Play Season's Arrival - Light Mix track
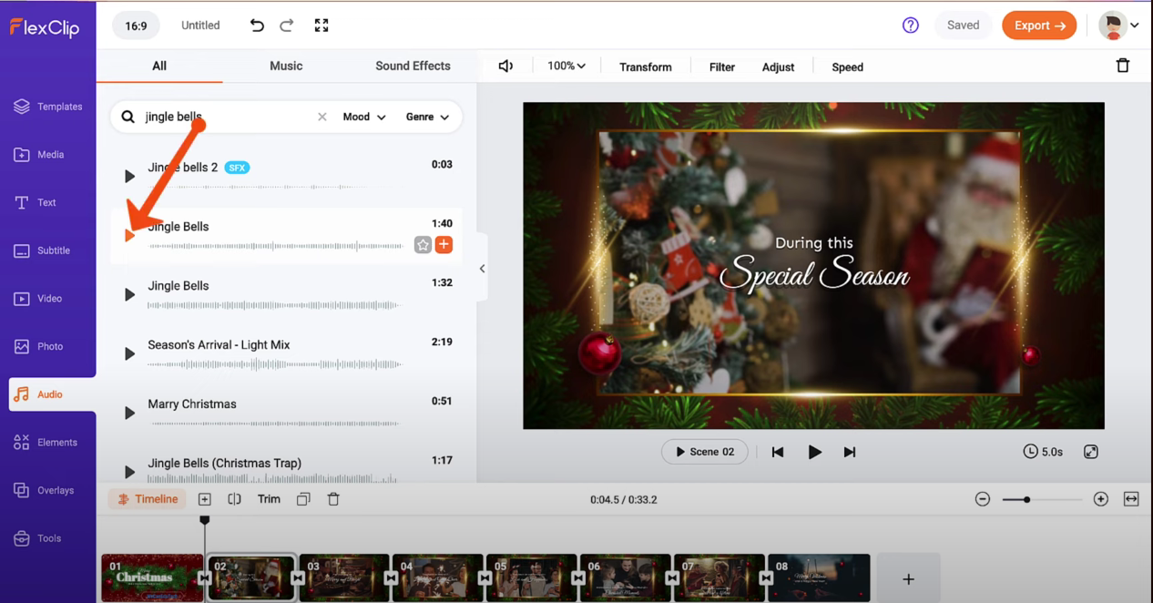This screenshot has width=1153, height=603. 129,353
